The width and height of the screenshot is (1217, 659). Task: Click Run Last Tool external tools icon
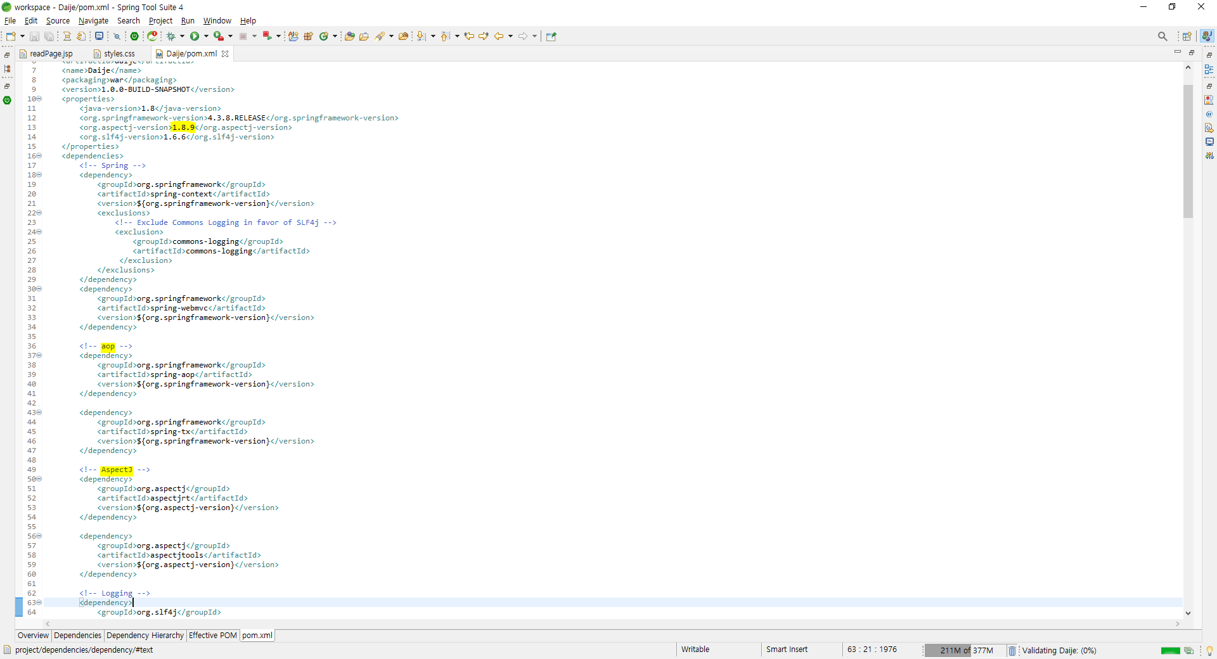click(x=218, y=36)
